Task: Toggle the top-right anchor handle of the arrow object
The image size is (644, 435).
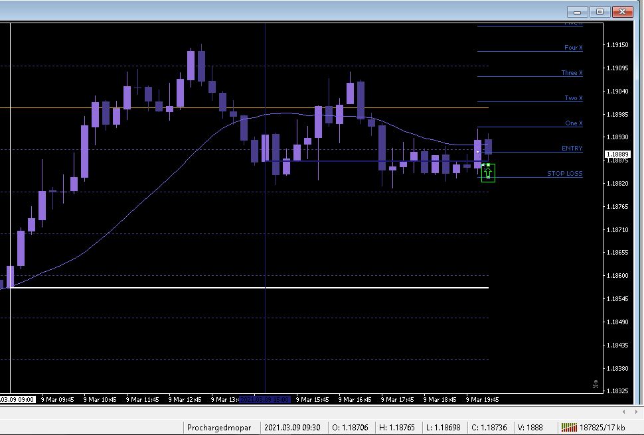Action: pos(489,164)
